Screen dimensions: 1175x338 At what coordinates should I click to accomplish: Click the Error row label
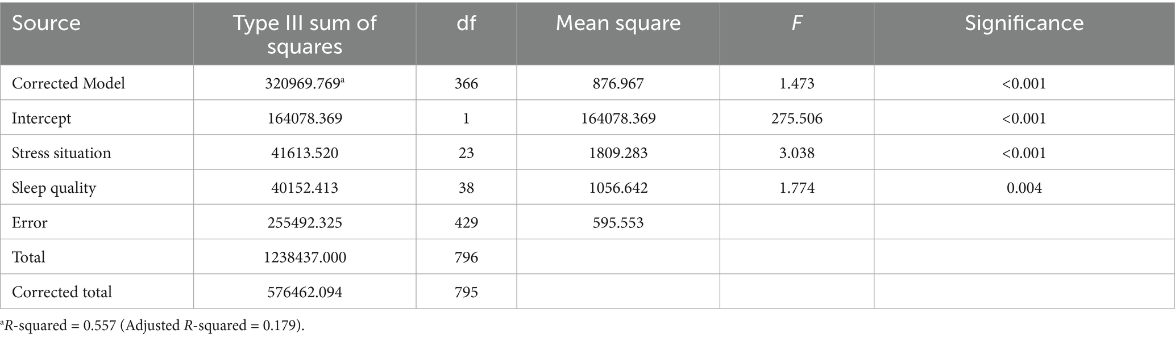click(x=30, y=222)
